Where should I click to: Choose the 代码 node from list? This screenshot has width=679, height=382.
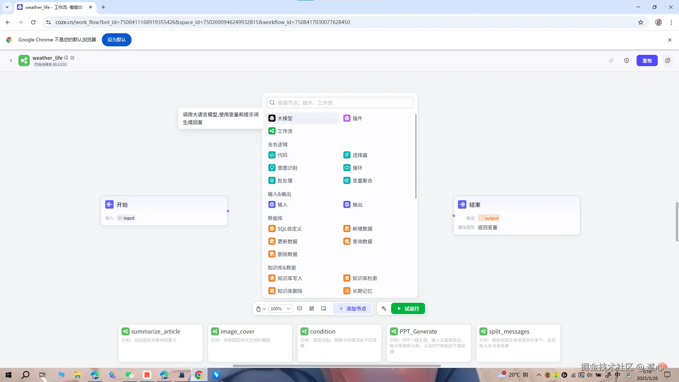[x=282, y=155]
